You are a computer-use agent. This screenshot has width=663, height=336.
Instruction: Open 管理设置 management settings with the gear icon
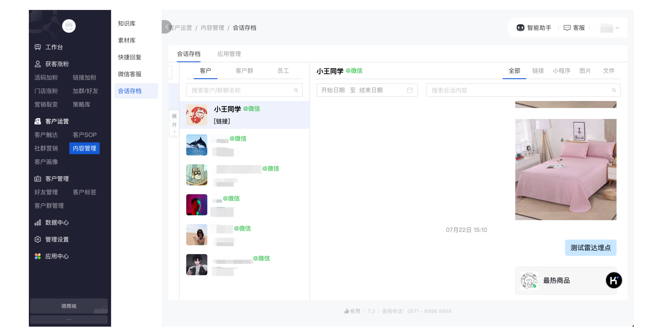52,239
